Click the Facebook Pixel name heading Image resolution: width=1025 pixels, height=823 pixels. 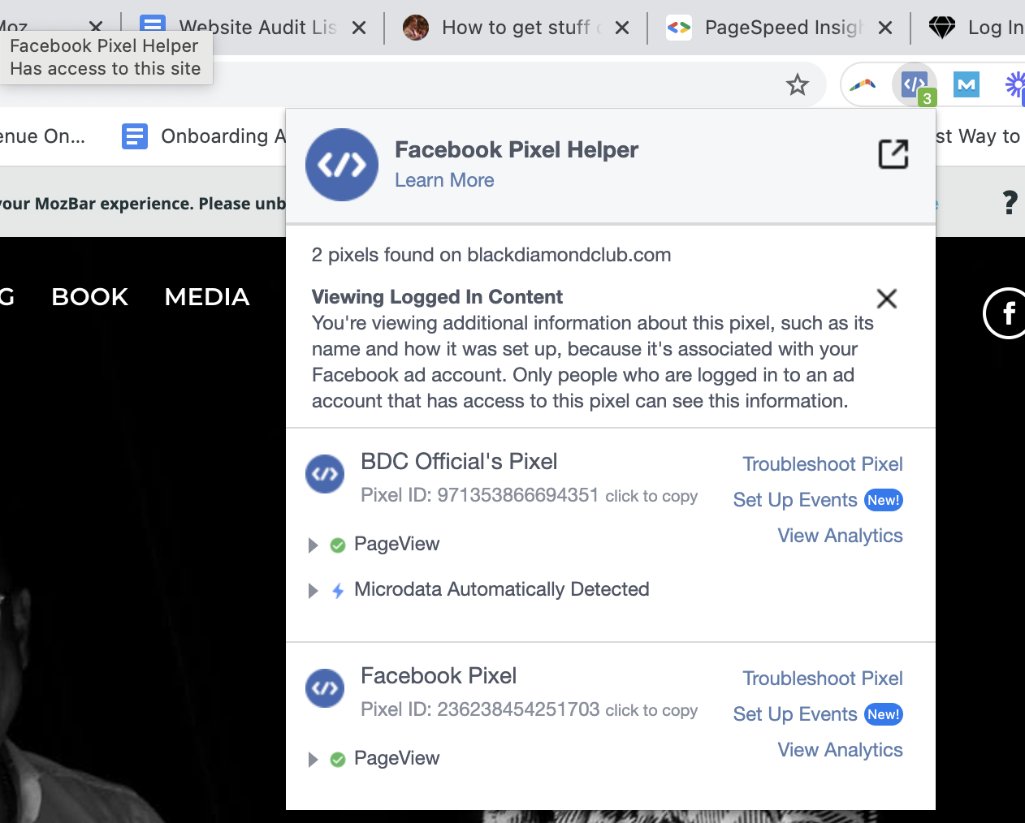[x=439, y=676]
